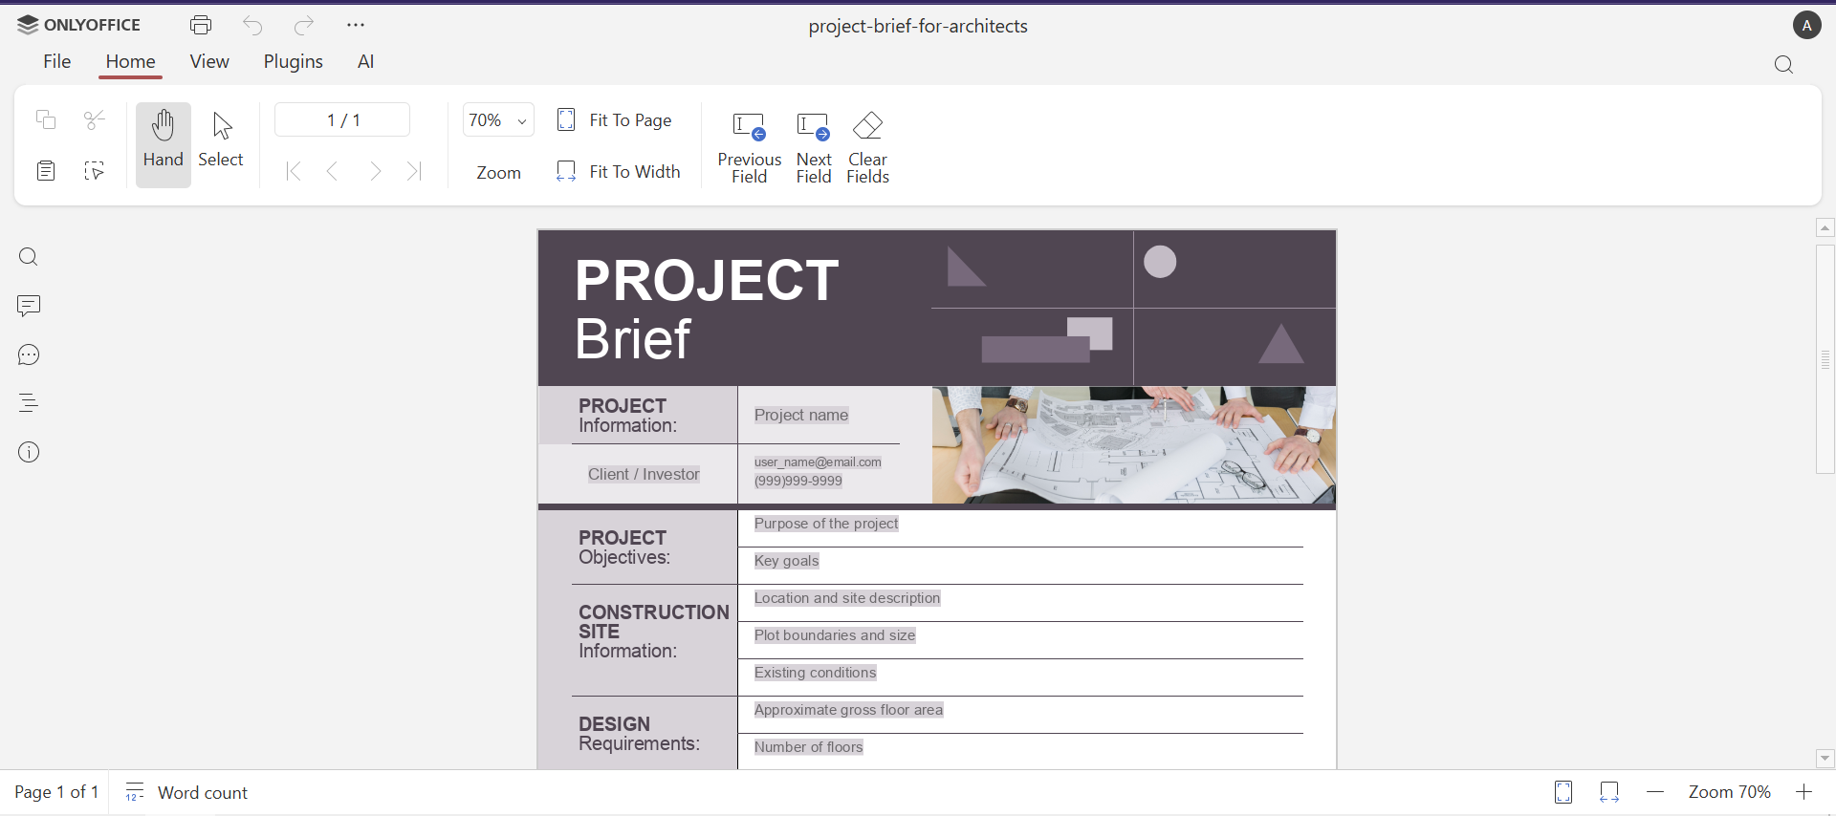
Task: Open the search icon in left sidebar
Action: point(29,257)
